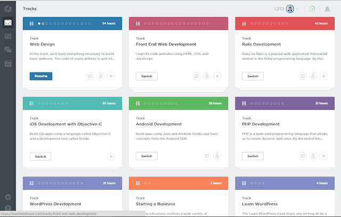Open the Front End Web Development title
This screenshot has width=341, height=217.
(166, 44)
